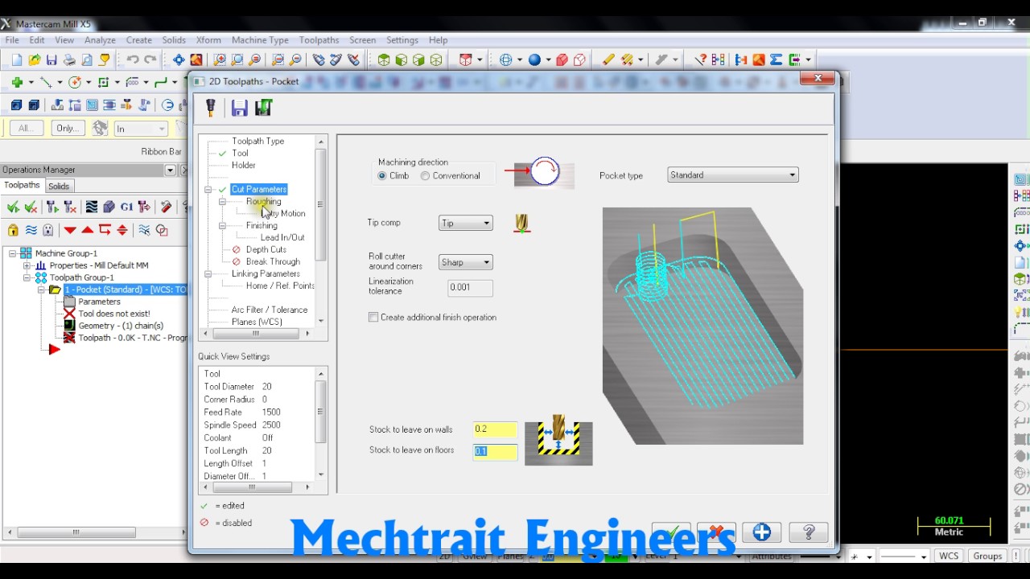The image size is (1030, 579).
Task: Select Arc Filter / Tolerance page
Action: pyautogui.click(x=270, y=310)
